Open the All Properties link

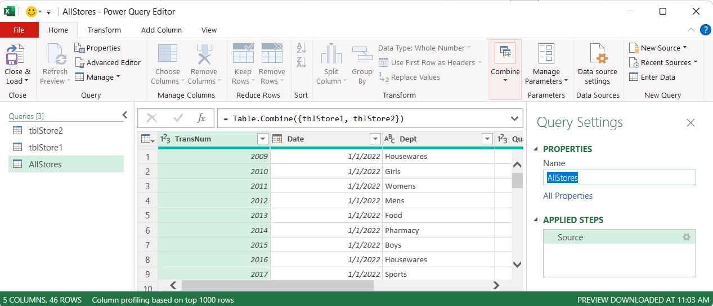(568, 196)
